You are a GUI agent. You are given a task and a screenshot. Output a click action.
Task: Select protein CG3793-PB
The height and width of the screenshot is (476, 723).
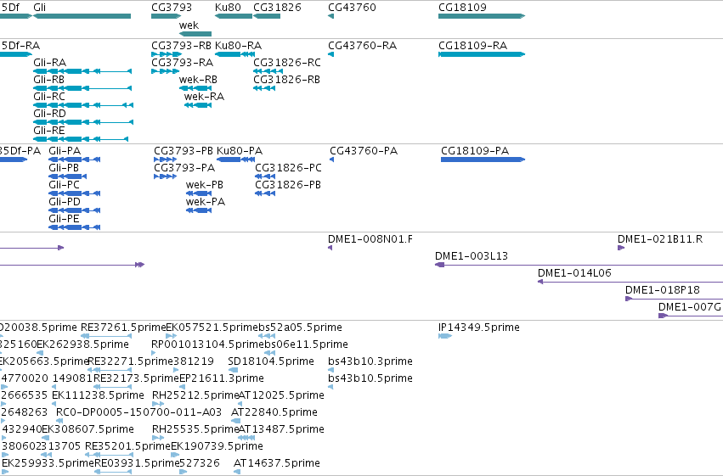tap(165, 160)
